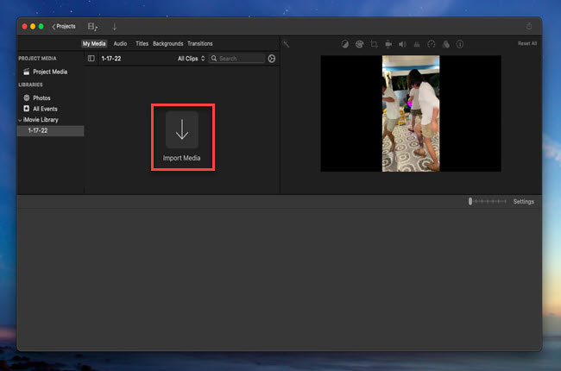This screenshot has width=561, height=371.
Task: Open the browser settings gear menu
Action: (272, 59)
